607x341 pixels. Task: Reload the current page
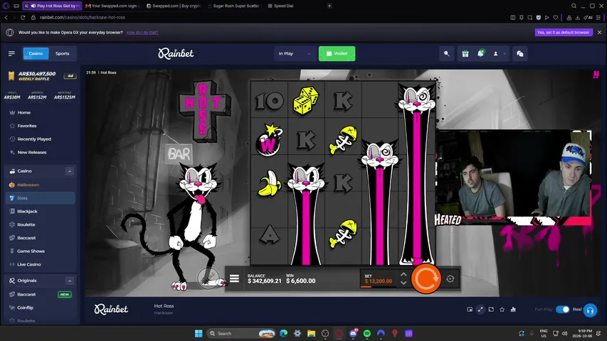(23, 17)
